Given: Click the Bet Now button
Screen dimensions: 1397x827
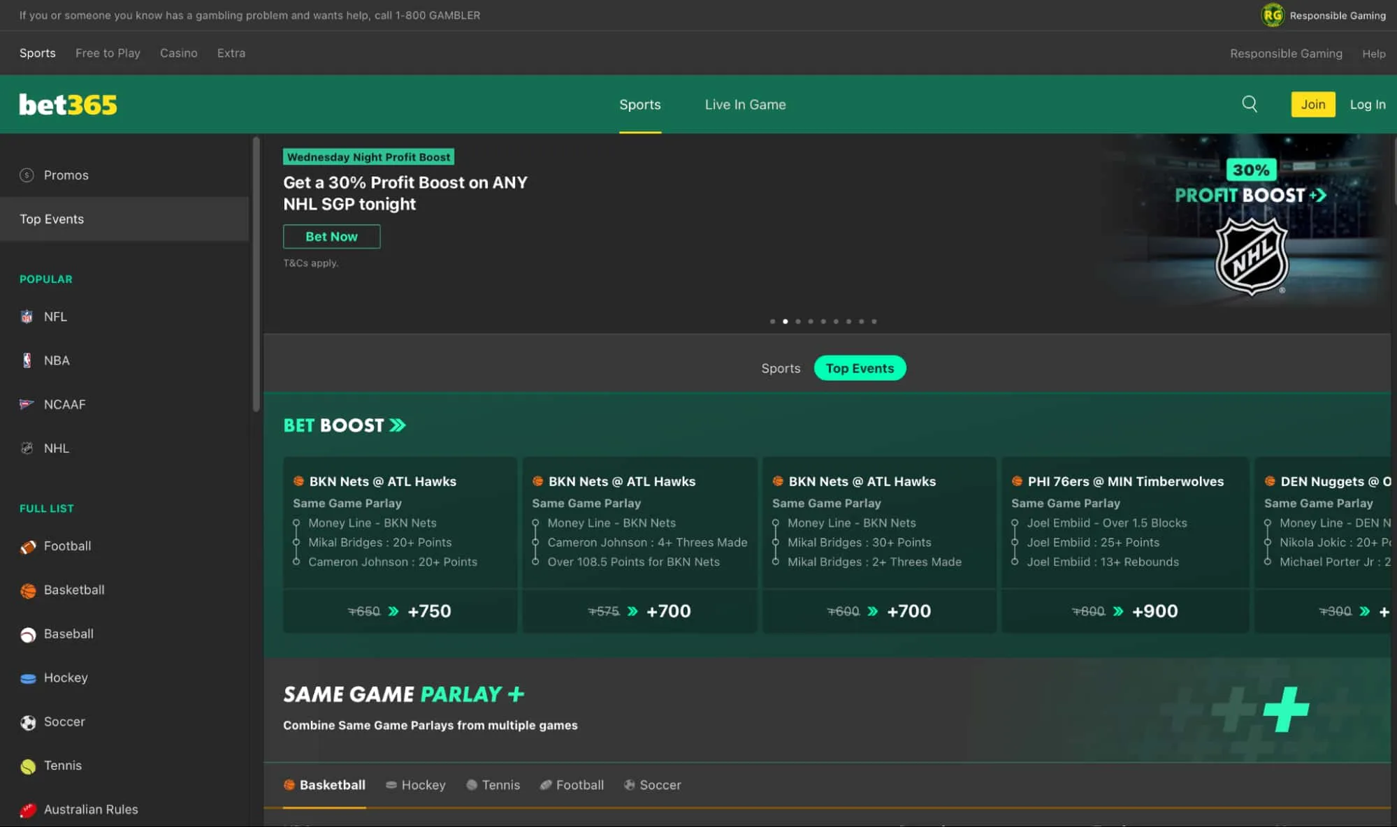Looking at the screenshot, I should coord(331,236).
